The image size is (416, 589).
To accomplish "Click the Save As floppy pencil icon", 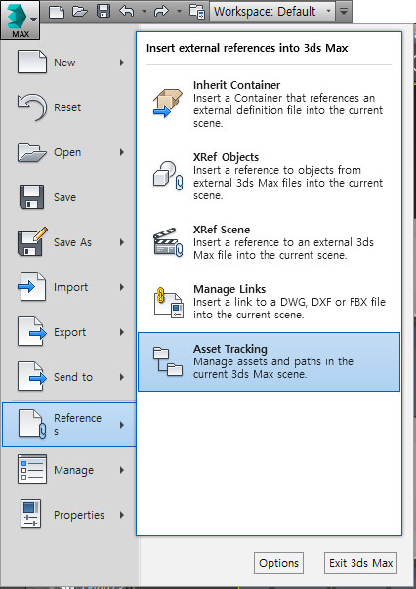I will point(32,241).
